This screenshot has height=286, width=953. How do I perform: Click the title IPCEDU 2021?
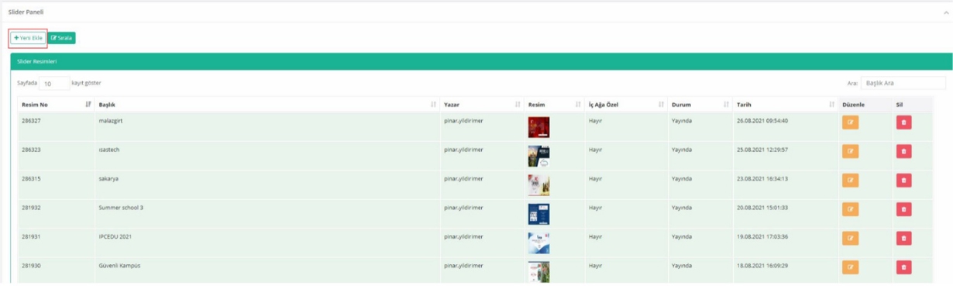click(115, 236)
